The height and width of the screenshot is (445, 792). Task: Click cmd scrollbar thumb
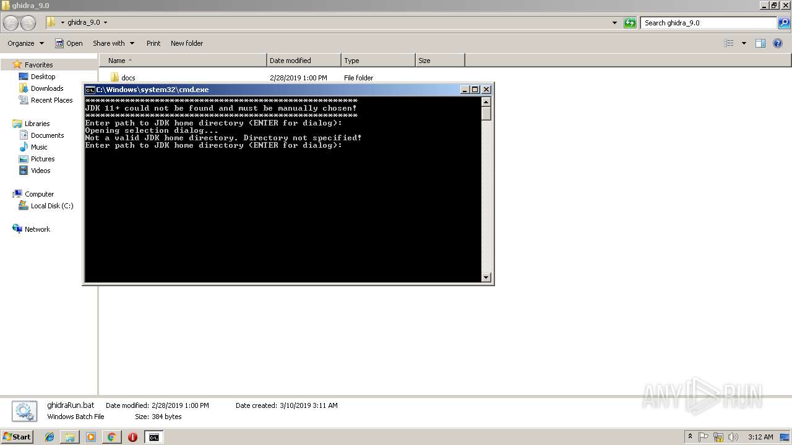click(x=486, y=114)
